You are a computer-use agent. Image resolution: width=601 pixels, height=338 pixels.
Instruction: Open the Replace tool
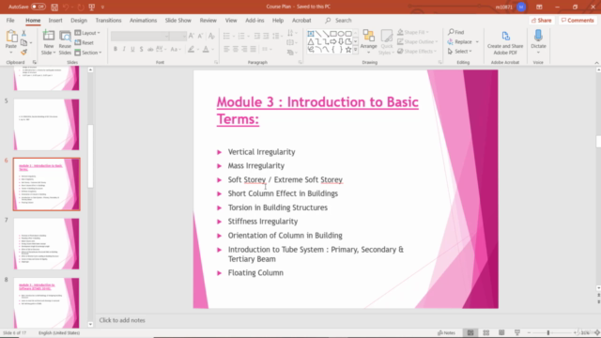[460, 41]
